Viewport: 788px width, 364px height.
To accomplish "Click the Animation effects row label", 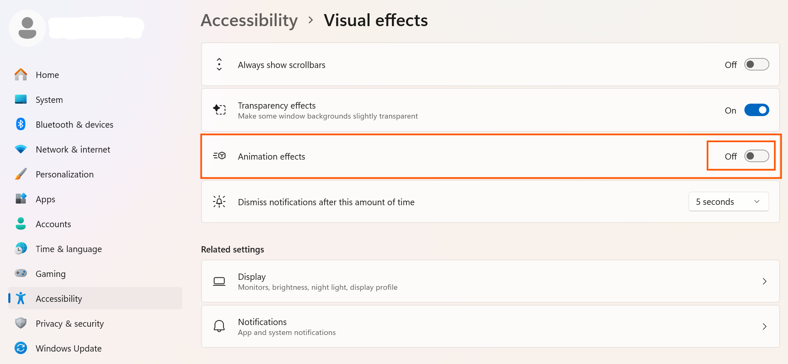I will (x=272, y=157).
